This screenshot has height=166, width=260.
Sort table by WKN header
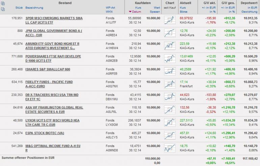pos(109,12)
